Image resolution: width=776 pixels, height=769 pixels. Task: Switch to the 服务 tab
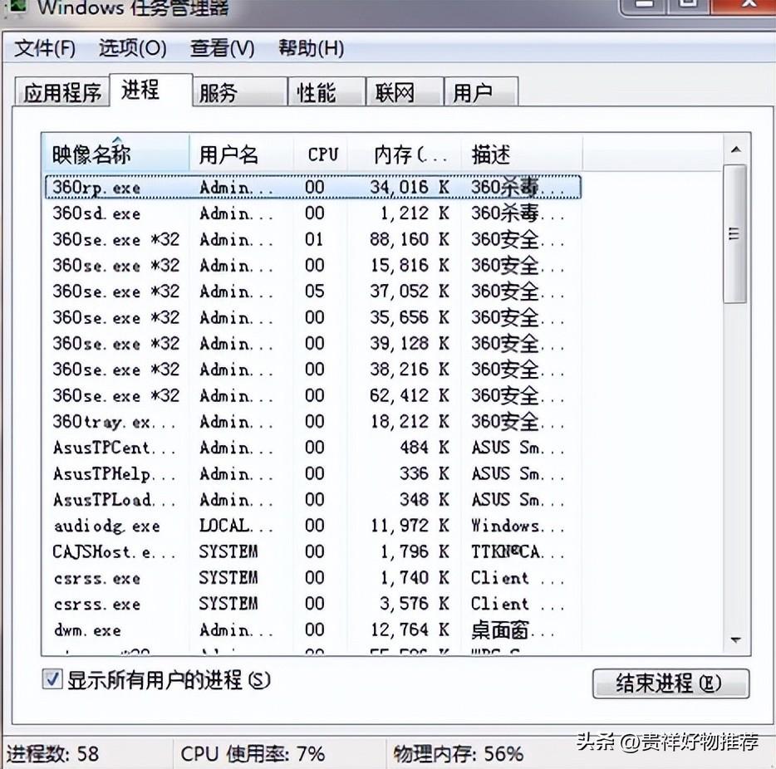tap(240, 92)
